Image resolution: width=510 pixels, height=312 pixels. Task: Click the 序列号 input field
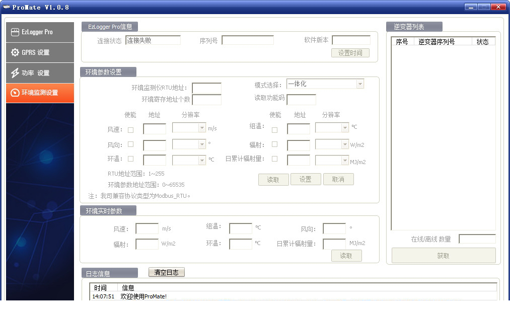point(248,40)
